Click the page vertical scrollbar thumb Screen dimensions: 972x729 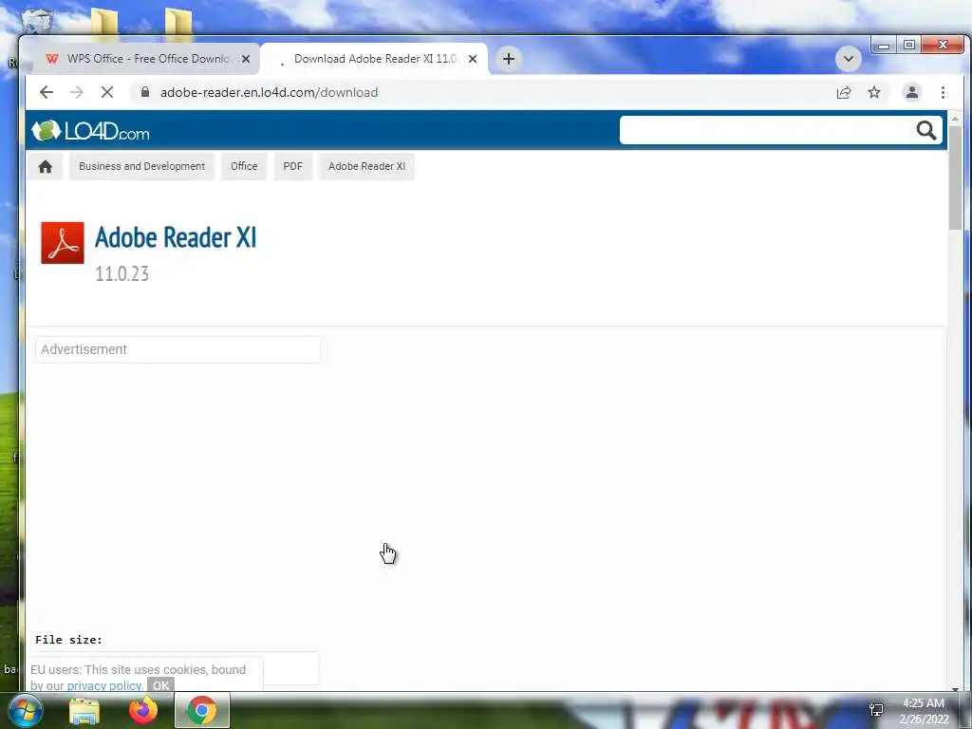coord(955,178)
